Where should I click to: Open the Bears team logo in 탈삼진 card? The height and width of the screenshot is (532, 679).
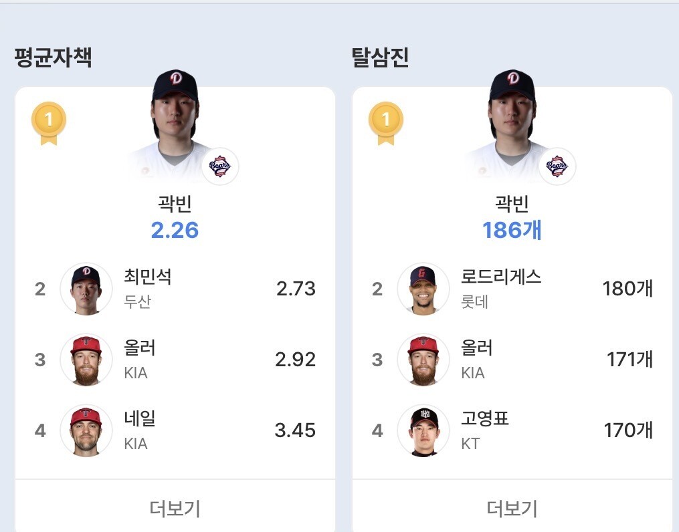(x=557, y=166)
